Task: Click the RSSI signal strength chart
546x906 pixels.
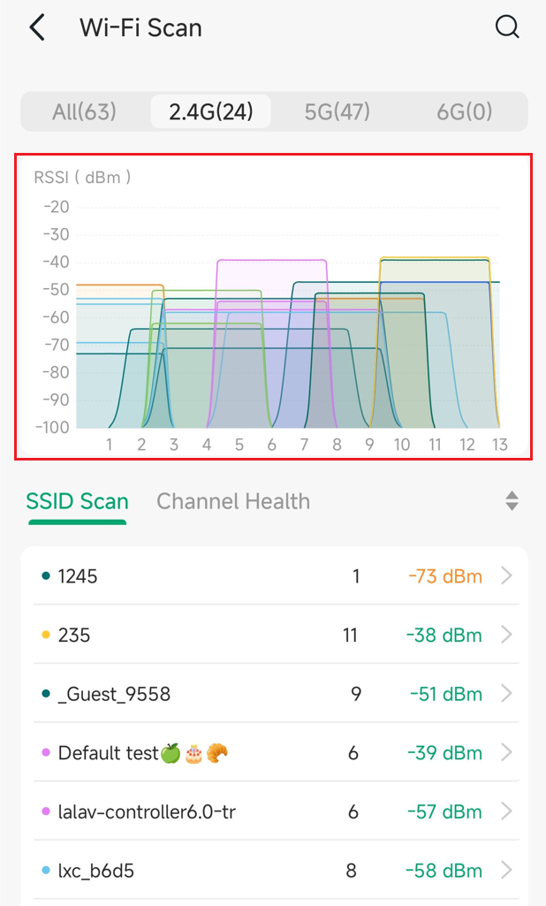Action: (272, 306)
